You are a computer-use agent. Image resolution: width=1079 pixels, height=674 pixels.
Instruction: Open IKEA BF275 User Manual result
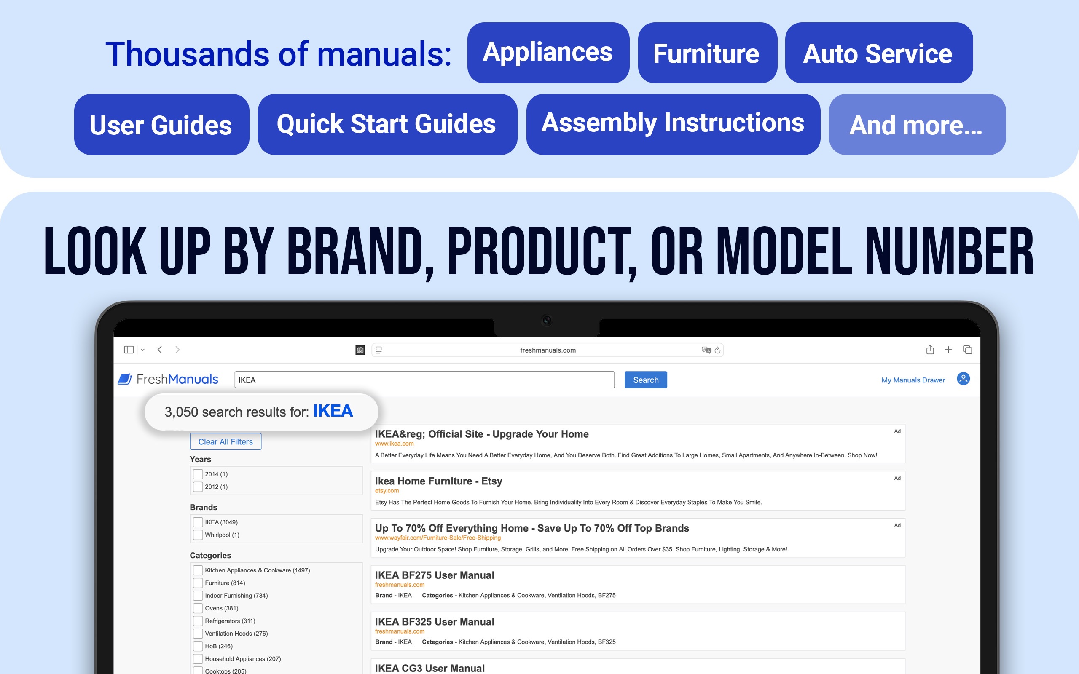[434, 575]
